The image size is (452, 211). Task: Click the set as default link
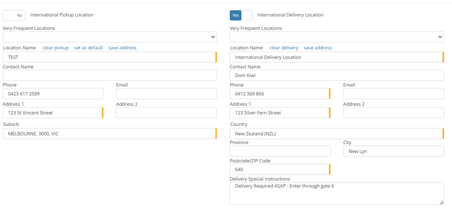tap(89, 48)
